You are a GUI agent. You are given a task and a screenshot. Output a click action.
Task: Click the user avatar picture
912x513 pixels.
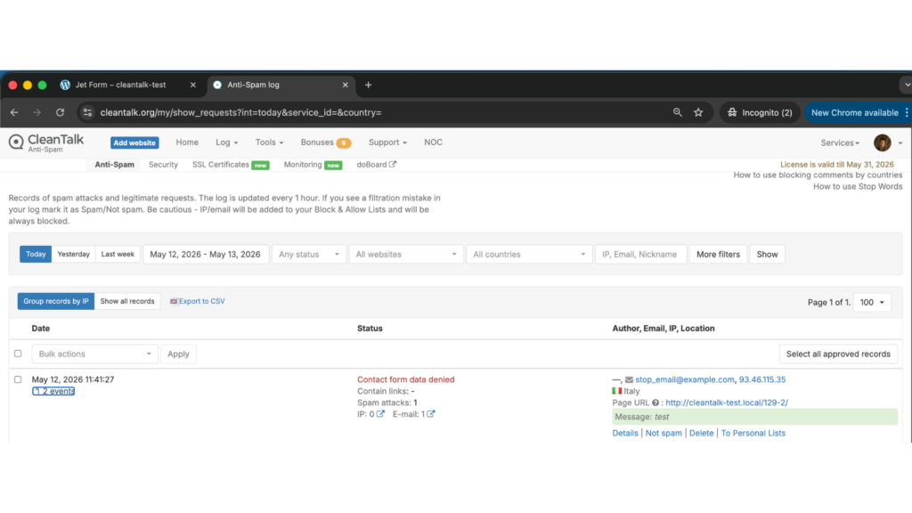(883, 142)
